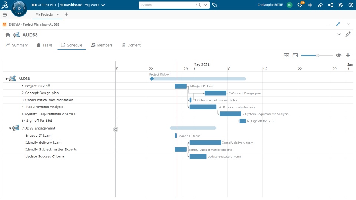Viewport: 356px width, 200px height.
Task: Select Identify Subject matter Experts row
Action: point(59,149)
